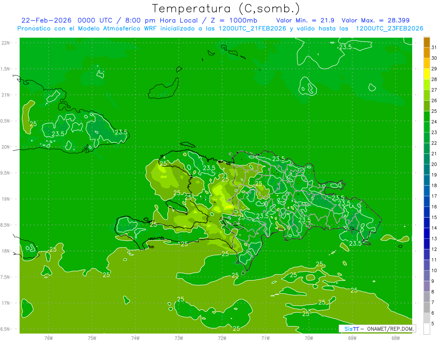This screenshot has height=343, width=444.
Task: Click the 'SisTT - ONAMET/REP.DOM.' credit label
Action: click(x=377, y=329)
